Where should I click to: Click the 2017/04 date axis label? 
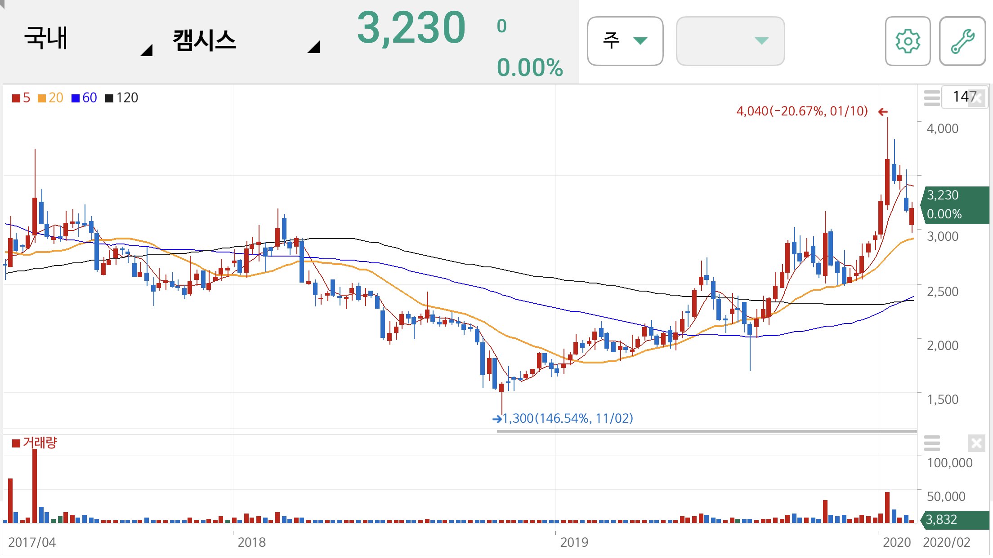click(x=32, y=542)
